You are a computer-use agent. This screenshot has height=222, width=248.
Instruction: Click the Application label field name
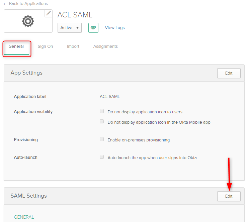[x=30, y=97]
